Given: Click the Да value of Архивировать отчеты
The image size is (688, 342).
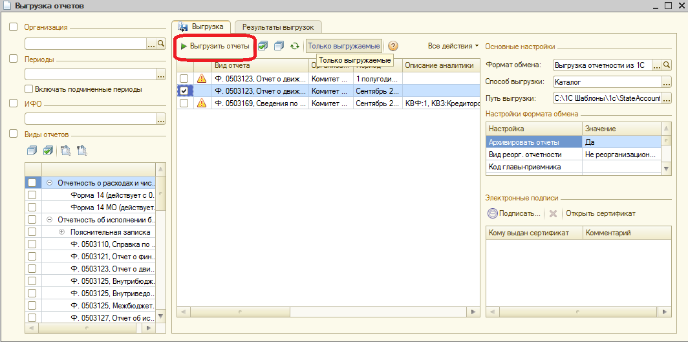Looking at the screenshot, I should 622,142.
